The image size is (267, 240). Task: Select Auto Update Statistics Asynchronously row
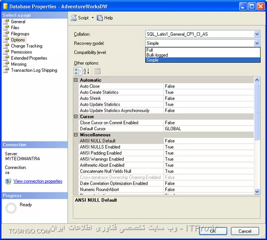[x=166, y=110]
